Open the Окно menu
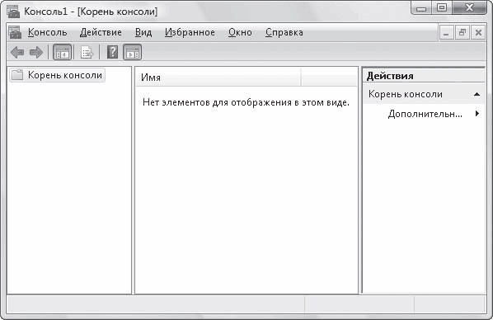The height and width of the screenshot is (320, 493). click(x=240, y=32)
